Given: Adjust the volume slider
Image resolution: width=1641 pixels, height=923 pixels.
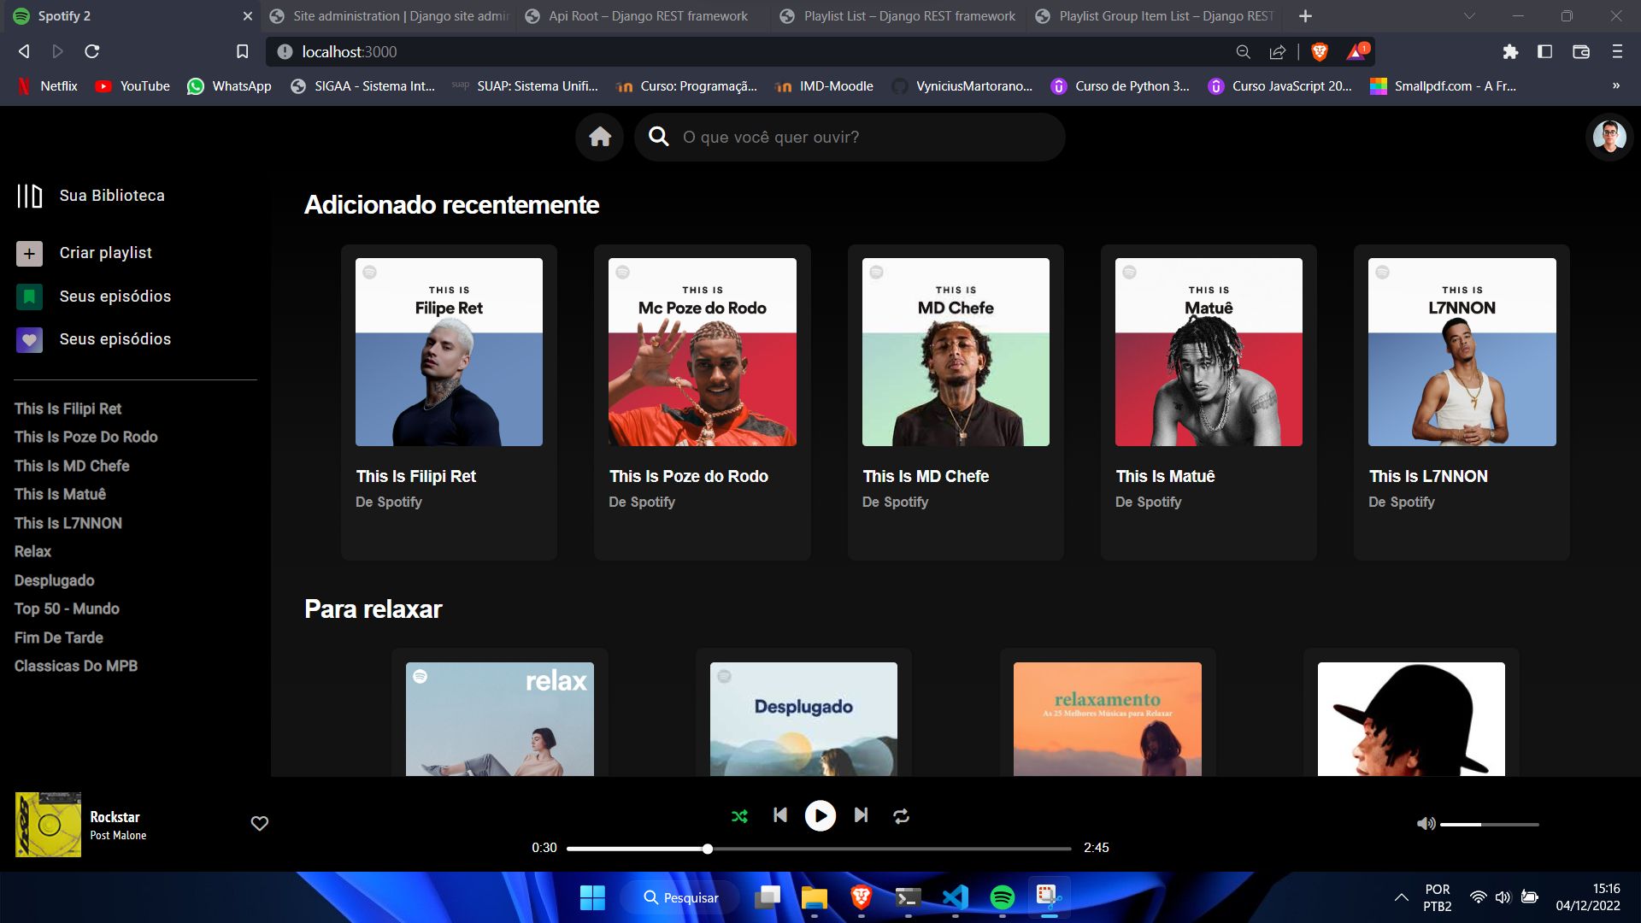Looking at the screenshot, I should (x=1490, y=825).
